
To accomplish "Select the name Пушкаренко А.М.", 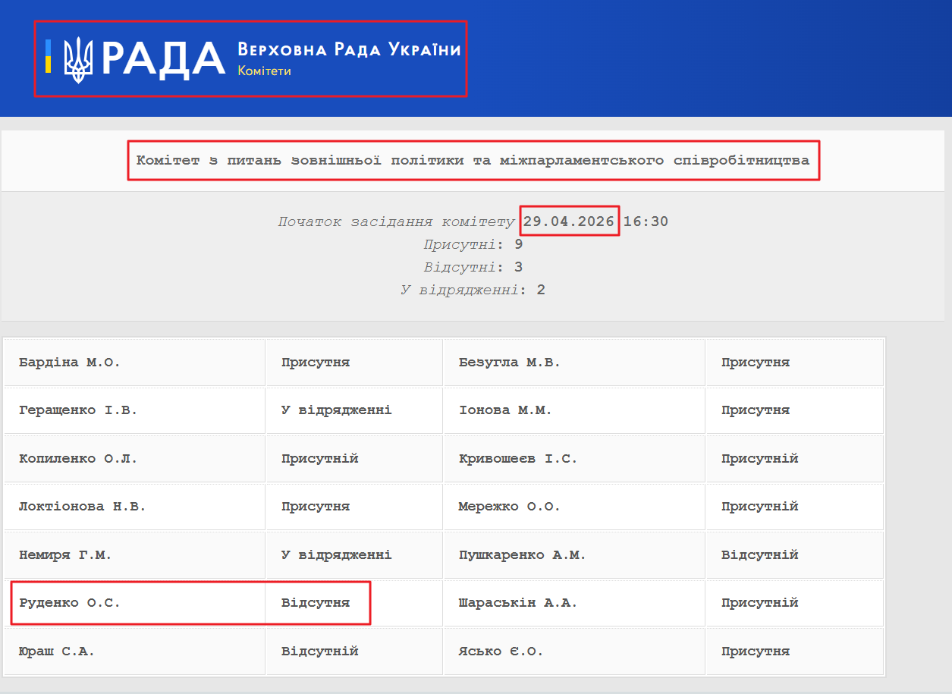I will point(523,555).
